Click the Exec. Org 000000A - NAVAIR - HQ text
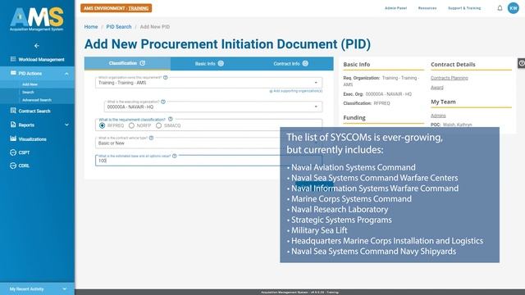This screenshot has width=525, height=295. [377, 94]
